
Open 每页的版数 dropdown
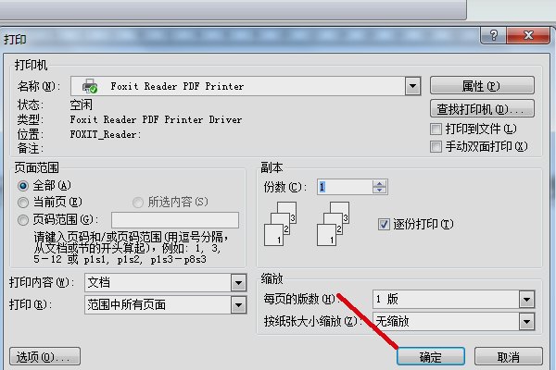tap(527, 299)
